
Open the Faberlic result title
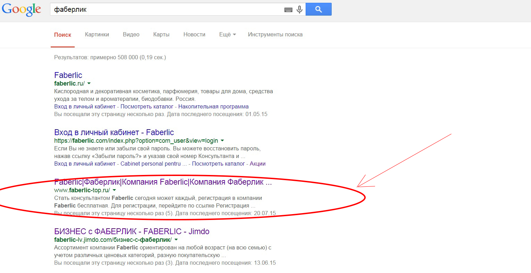[x=68, y=75]
